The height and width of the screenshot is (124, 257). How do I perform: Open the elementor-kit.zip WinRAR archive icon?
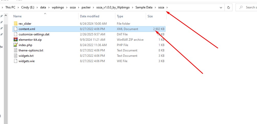tap(16, 40)
